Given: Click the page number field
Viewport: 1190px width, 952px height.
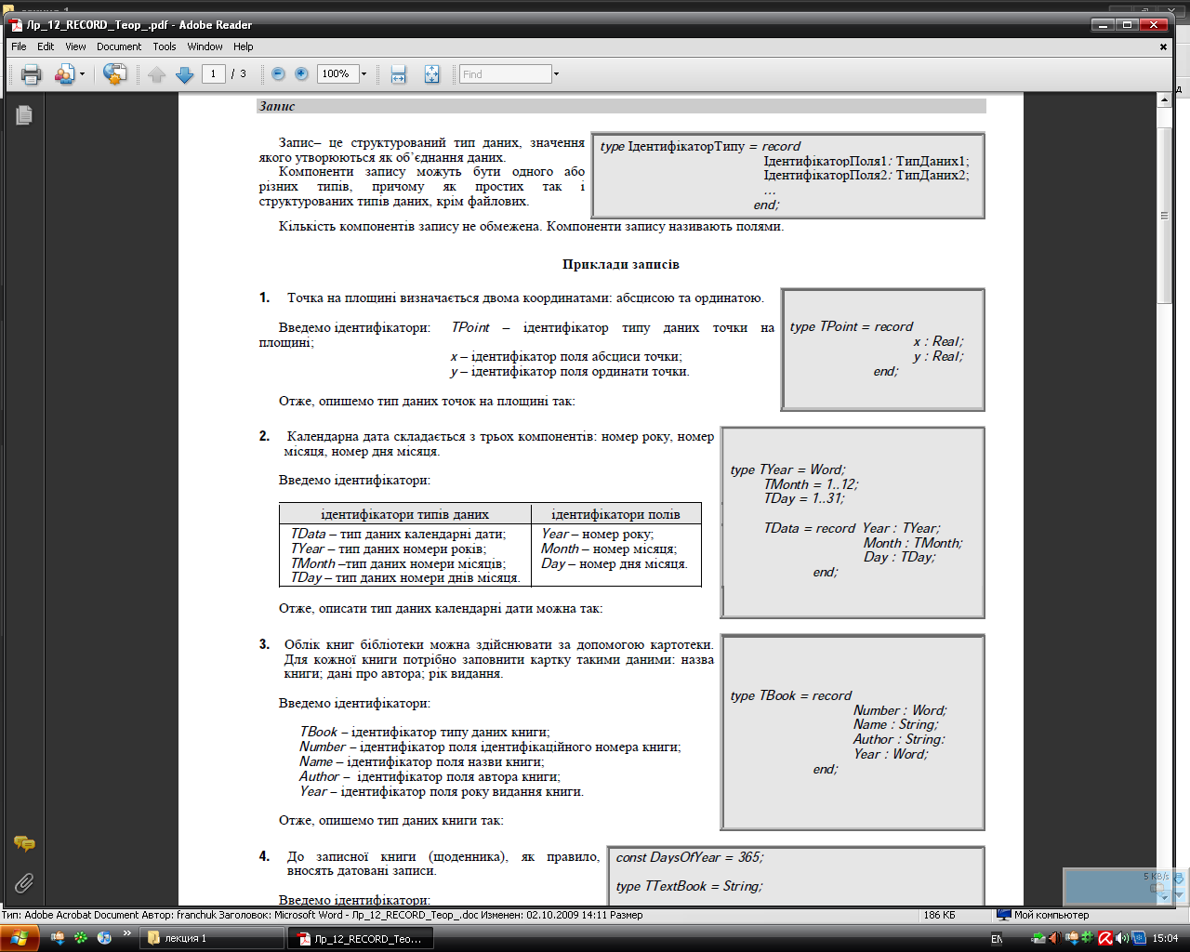Looking at the screenshot, I should (x=214, y=73).
